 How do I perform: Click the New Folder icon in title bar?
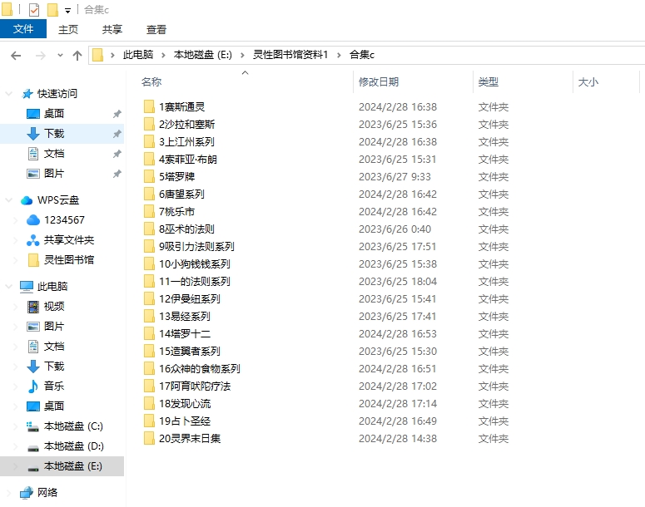click(x=52, y=10)
